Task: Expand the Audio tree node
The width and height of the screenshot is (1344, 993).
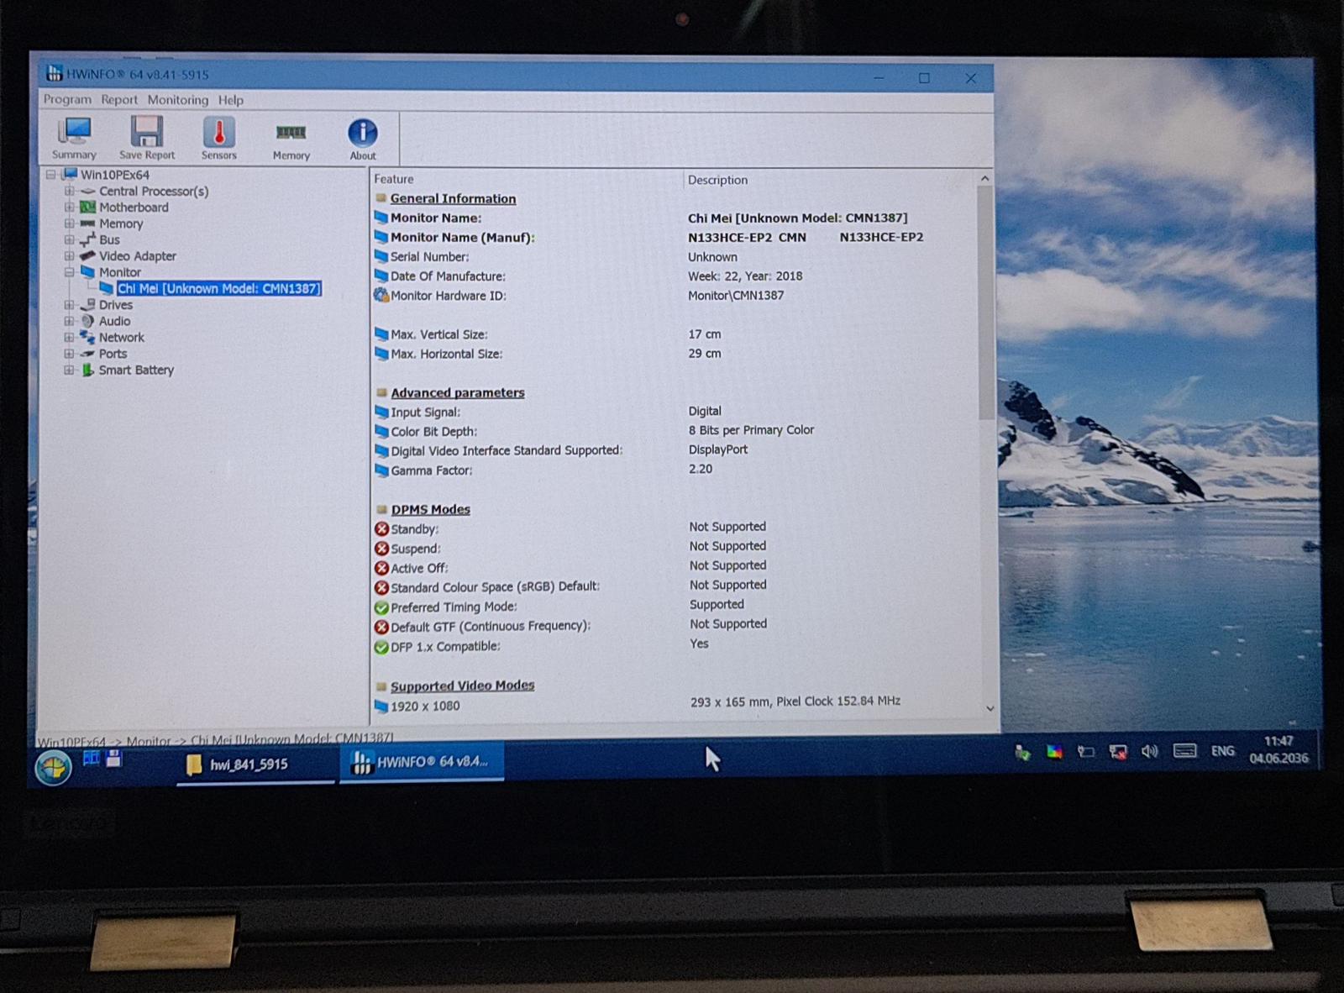Action: 70,321
